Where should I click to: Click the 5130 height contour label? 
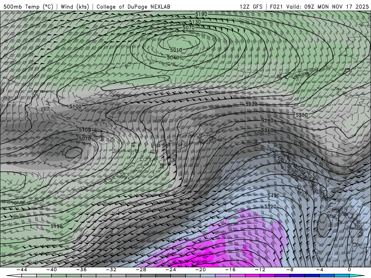[195, 22]
